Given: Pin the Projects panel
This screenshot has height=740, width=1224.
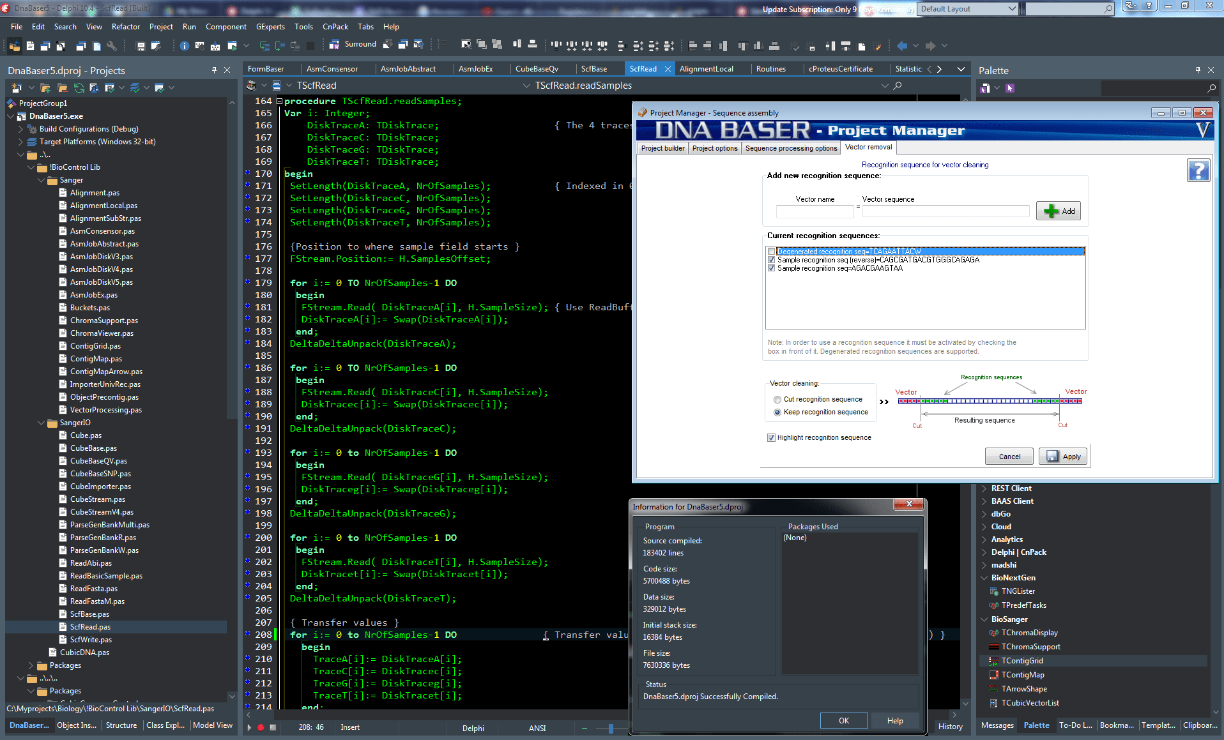Looking at the screenshot, I should pyautogui.click(x=214, y=70).
